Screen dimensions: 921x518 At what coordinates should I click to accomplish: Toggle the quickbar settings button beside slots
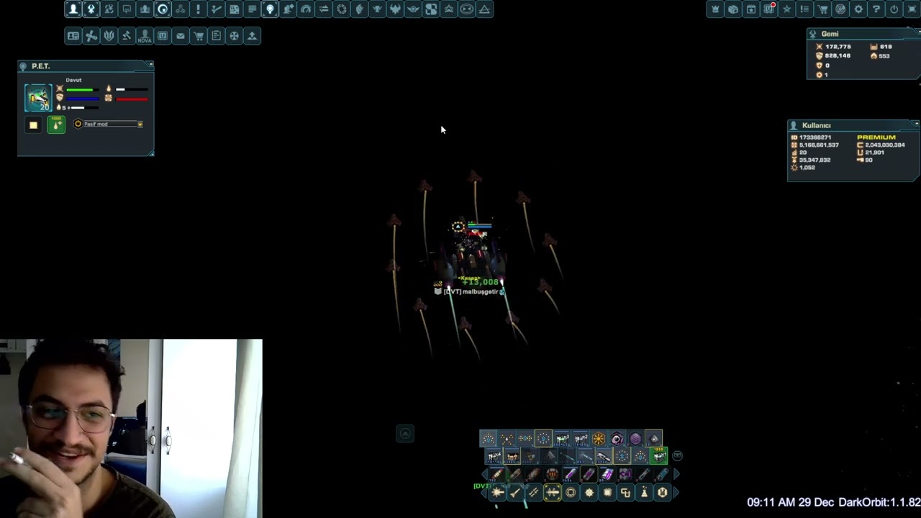tap(677, 455)
